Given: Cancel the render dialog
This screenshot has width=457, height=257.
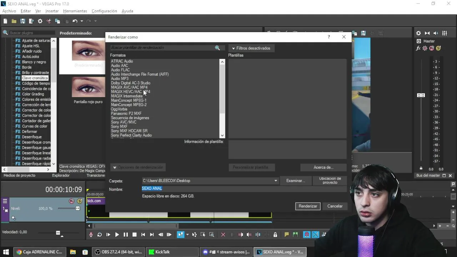Looking at the screenshot, I should [335, 206].
